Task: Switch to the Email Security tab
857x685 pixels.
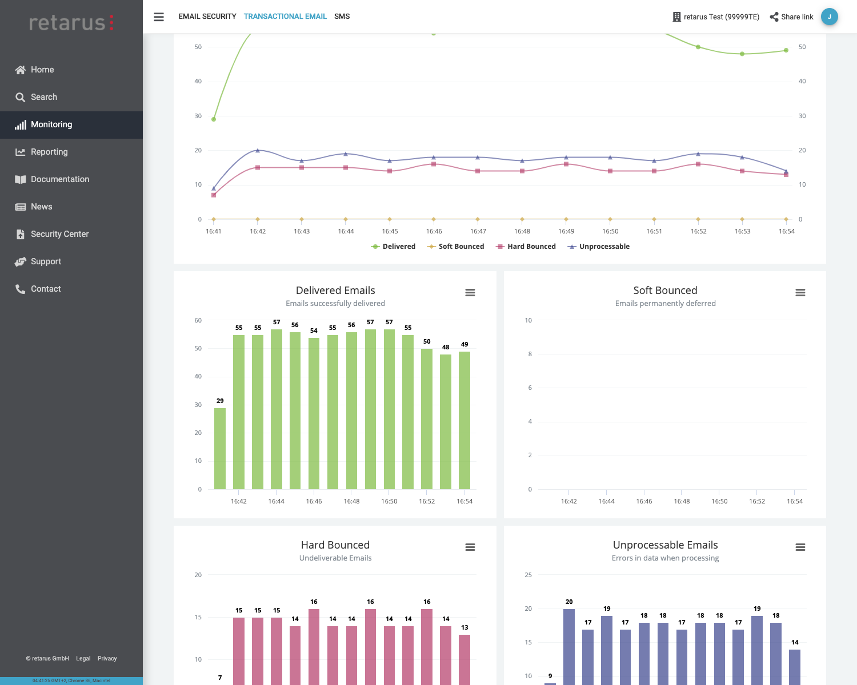Action: click(207, 17)
